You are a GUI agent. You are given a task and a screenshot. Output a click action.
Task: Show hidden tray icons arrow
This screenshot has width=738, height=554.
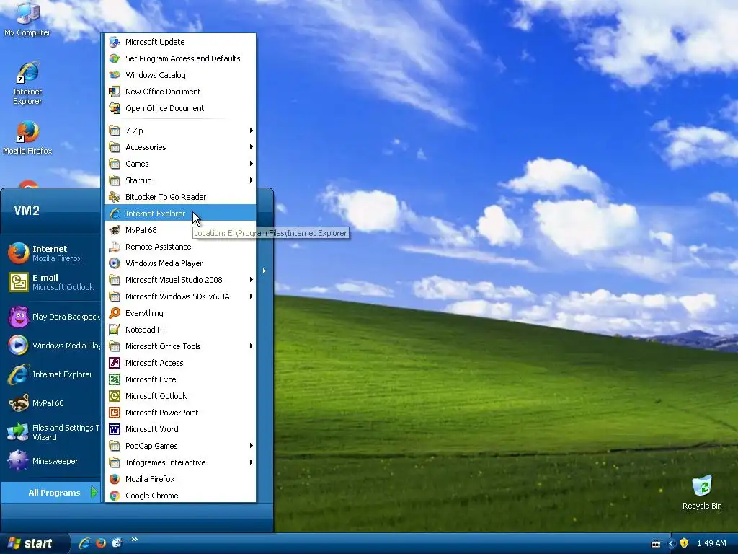[672, 544]
